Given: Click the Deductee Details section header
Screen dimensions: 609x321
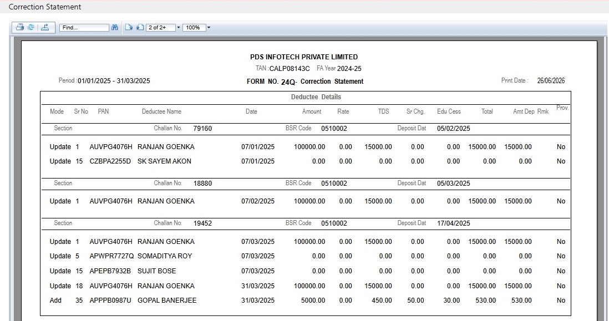Looking at the screenshot, I should (316, 97).
